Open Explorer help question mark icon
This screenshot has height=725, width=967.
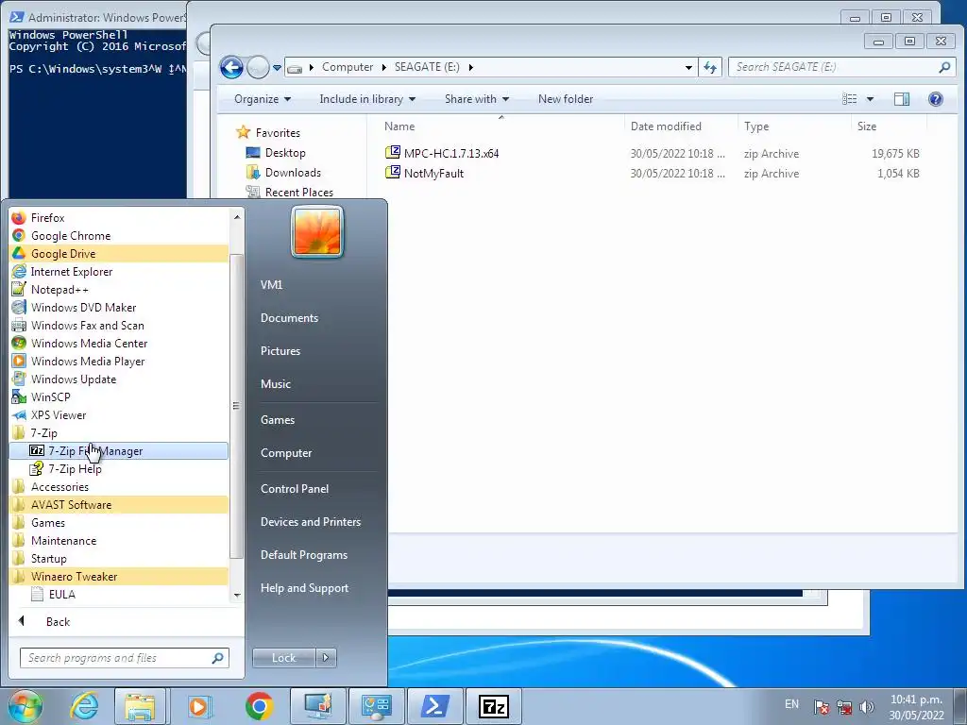(936, 98)
